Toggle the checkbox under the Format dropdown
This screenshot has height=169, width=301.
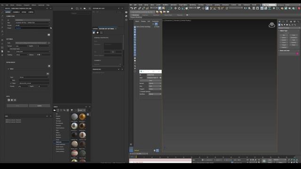(x=8, y=49)
